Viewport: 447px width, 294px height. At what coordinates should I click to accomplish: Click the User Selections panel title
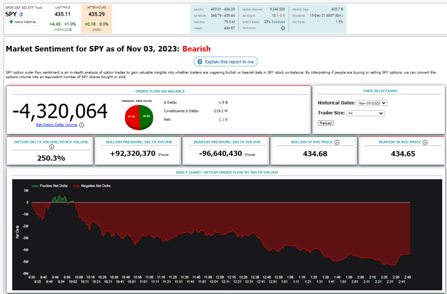pyautogui.click(x=380, y=91)
